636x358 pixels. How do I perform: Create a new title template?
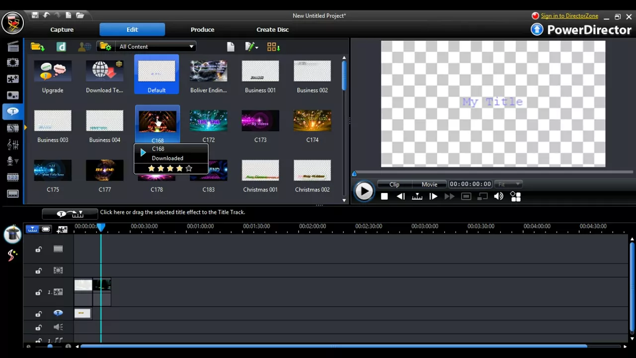tap(231, 47)
